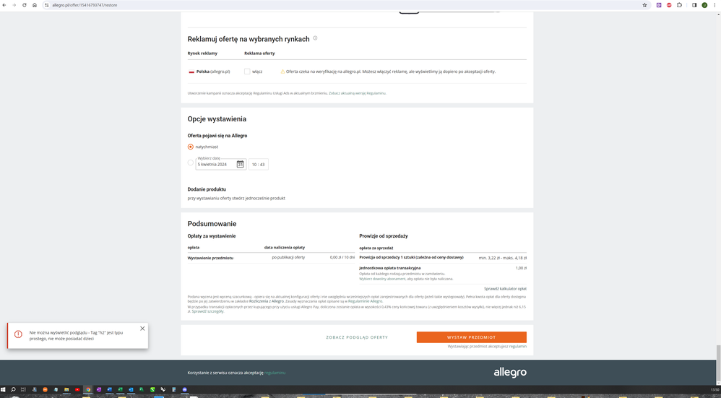The width and height of the screenshot is (721, 398).
Task: Click the red AdBlock extension icon
Action: (x=669, y=5)
